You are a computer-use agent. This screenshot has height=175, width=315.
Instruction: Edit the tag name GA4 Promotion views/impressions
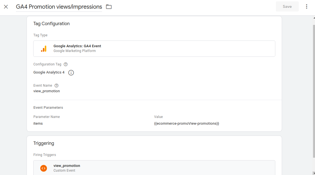(59, 7)
